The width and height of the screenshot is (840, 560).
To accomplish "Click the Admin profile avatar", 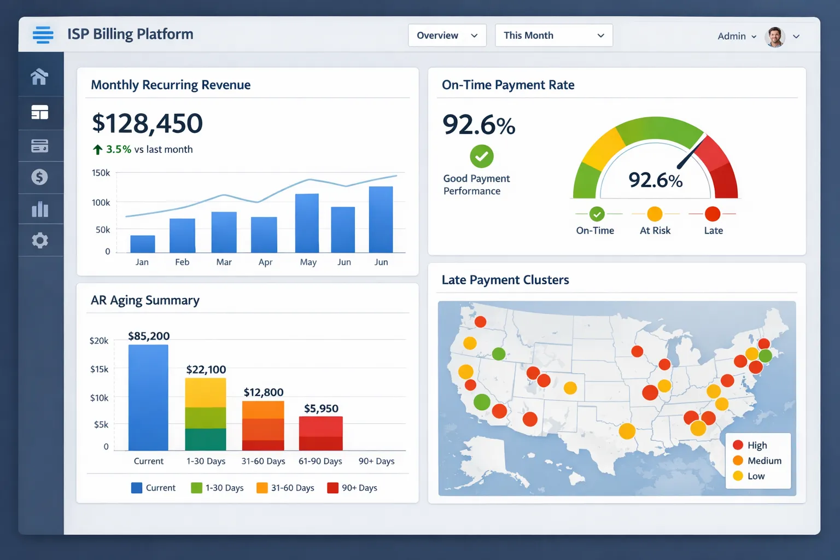I will pyautogui.click(x=775, y=37).
